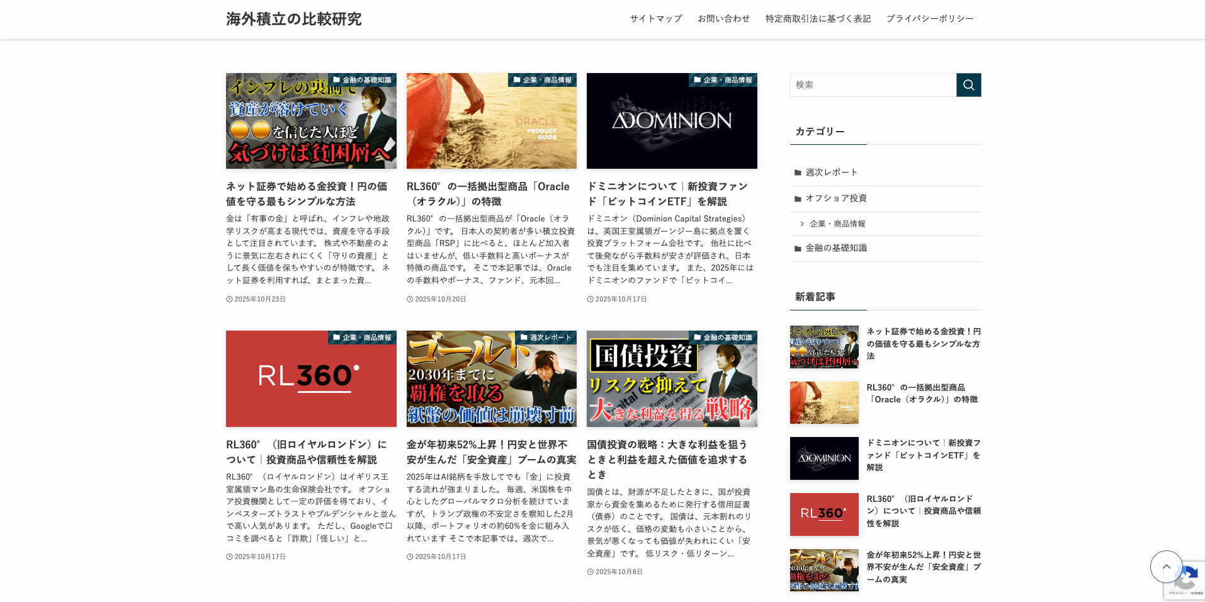This screenshot has width=1205, height=602.
Task: Select the 企業・商品情報 subcategory chevron item
Action: [837, 224]
